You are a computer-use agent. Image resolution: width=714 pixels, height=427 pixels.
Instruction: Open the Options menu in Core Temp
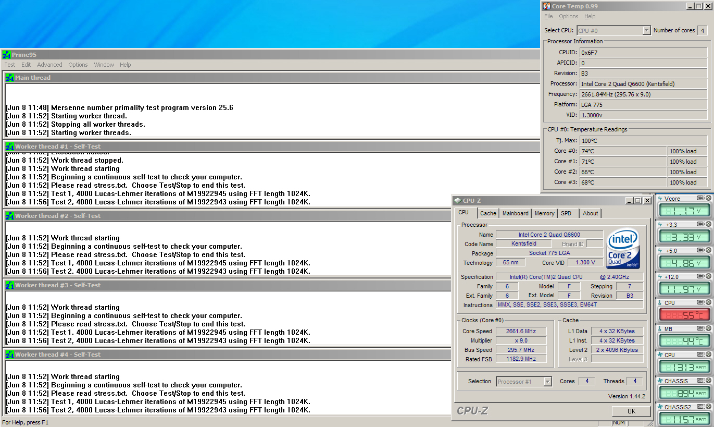(x=569, y=17)
